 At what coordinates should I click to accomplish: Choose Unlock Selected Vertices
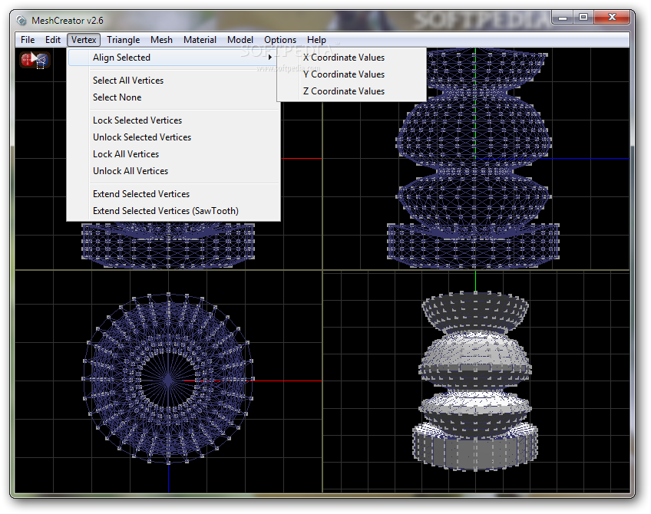173,137
